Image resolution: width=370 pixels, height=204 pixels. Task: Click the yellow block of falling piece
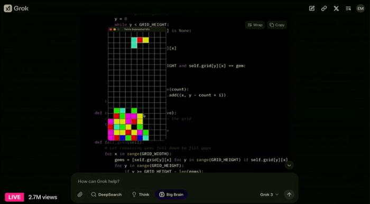tap(145, 40)
